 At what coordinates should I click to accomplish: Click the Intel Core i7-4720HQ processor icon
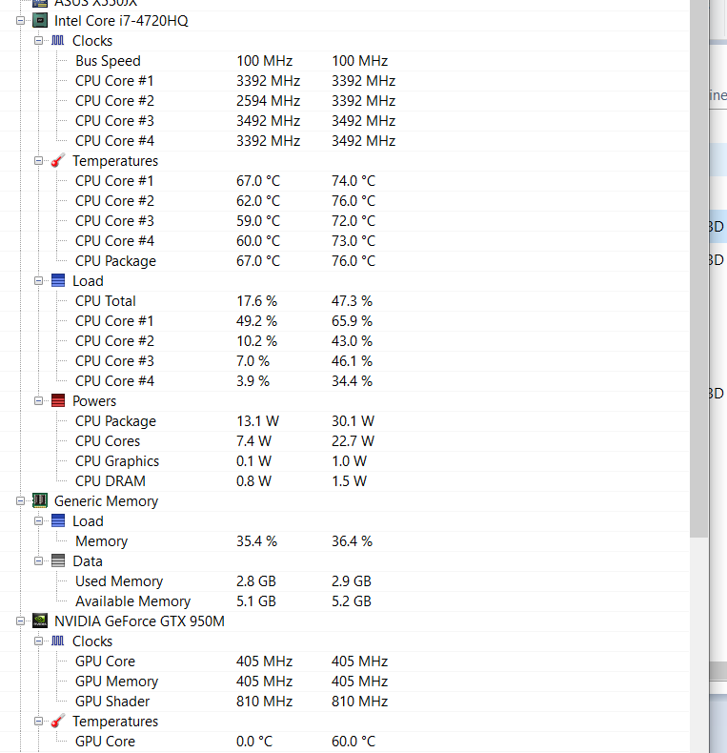[40, 21]
